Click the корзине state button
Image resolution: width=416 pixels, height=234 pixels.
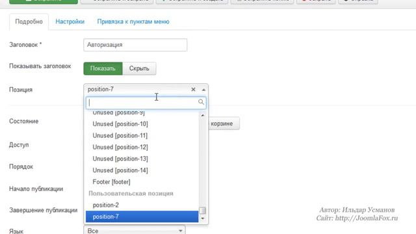[x=224, y=123]
